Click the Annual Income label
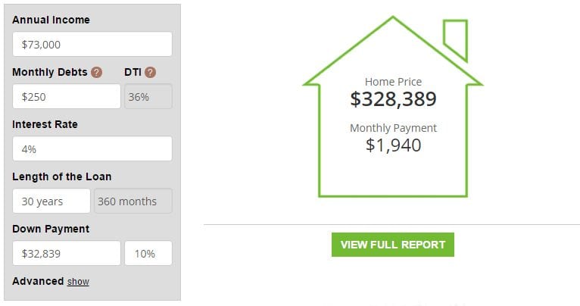This screenshot has height=306, width=580. (51, 20)
